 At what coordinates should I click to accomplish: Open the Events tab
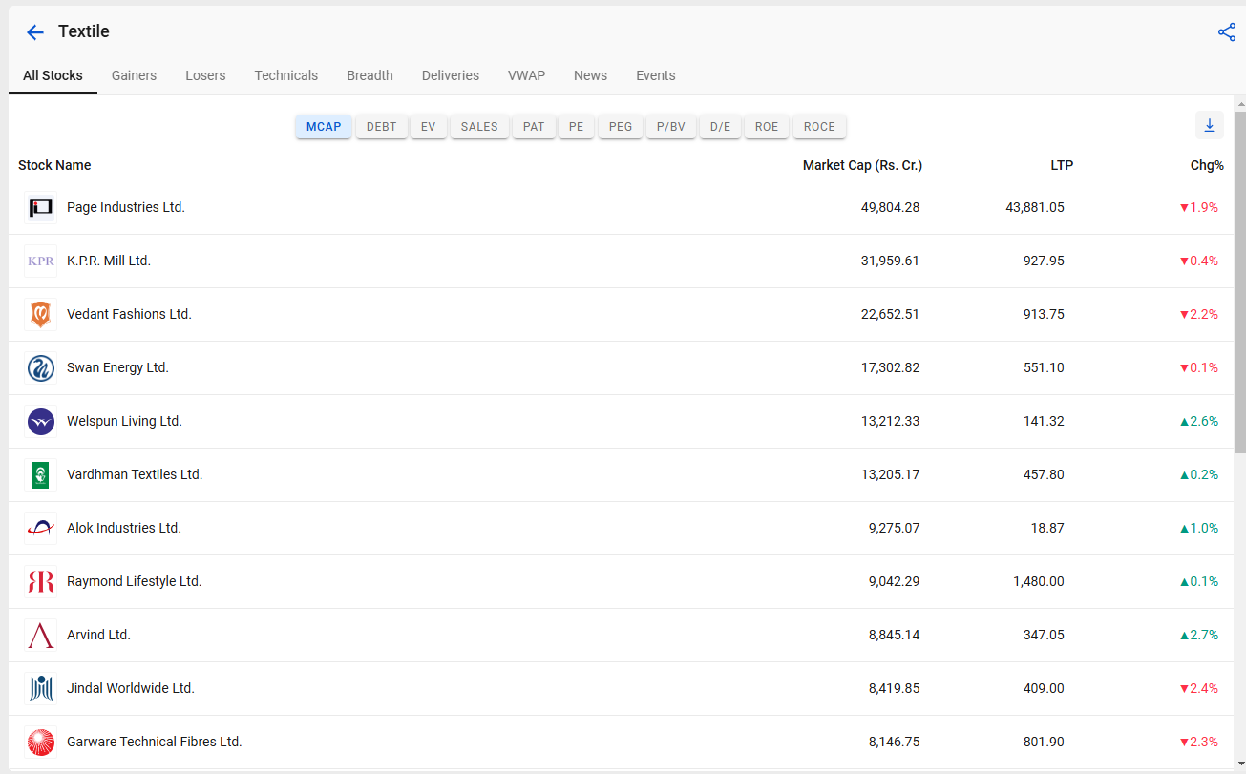(655, 75)
